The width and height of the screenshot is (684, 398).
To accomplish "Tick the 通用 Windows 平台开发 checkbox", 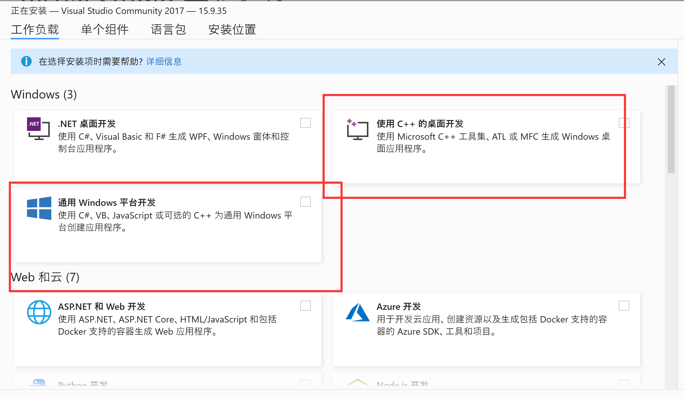I will [305, 202].
